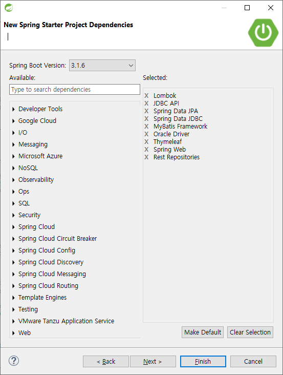
Task: Expand the Ops category arrow
Action: (x=13, y=192)
